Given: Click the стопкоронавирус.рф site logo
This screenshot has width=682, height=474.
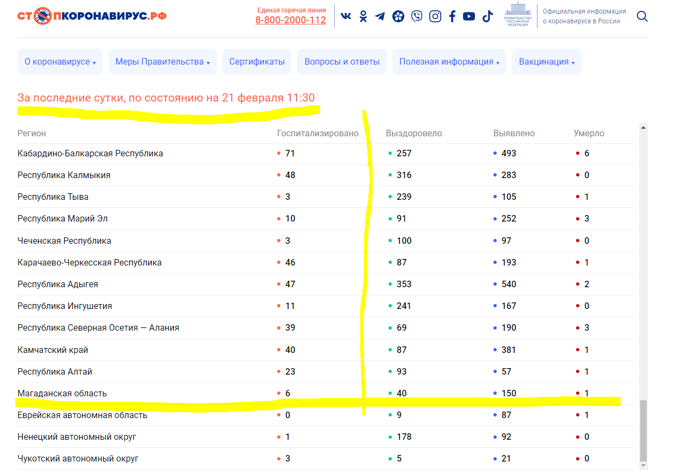Looking at the screenshot, I should [x=92, y=16].
